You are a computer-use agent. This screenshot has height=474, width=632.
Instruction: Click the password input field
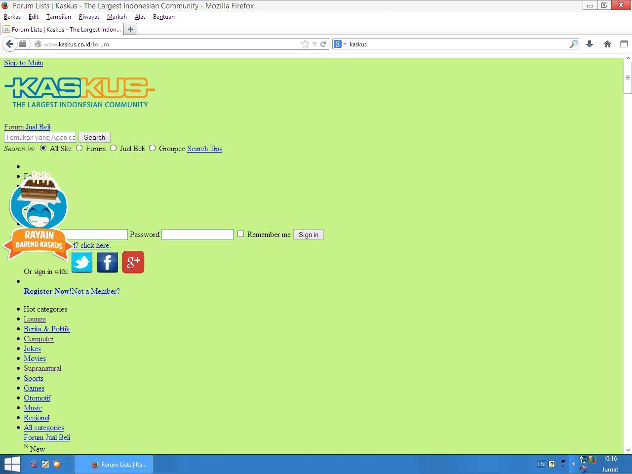click(x=197, y=235)
